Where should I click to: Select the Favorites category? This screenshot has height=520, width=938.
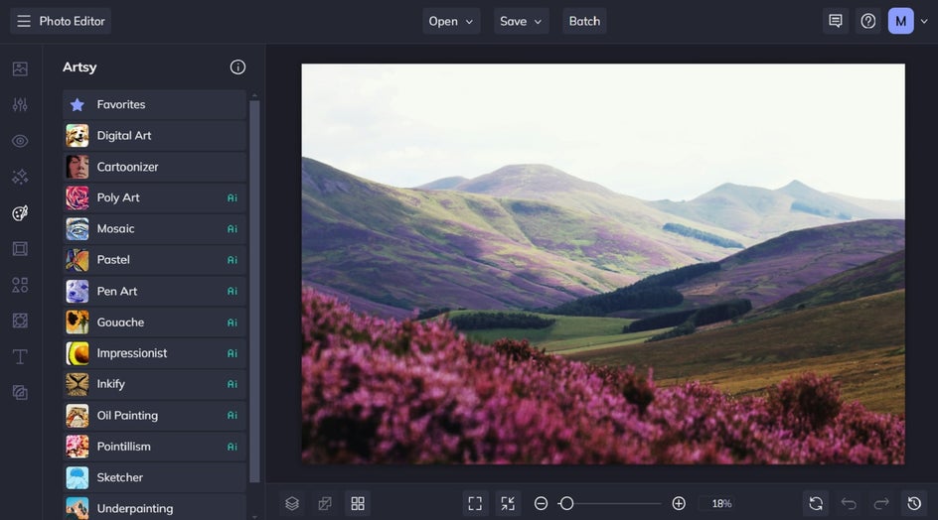pyautogui.click(x=154, y=104)
